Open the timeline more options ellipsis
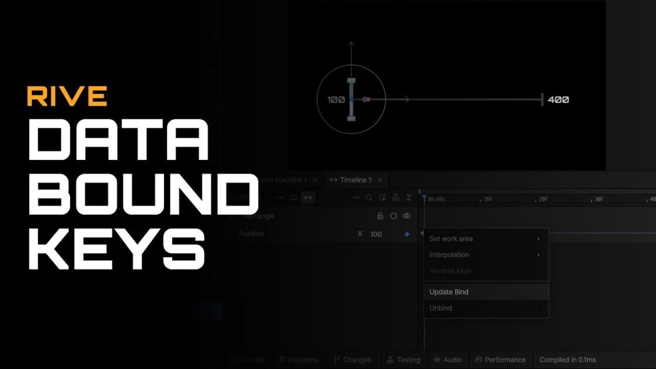656x369 pixels. tap(356, 197)
